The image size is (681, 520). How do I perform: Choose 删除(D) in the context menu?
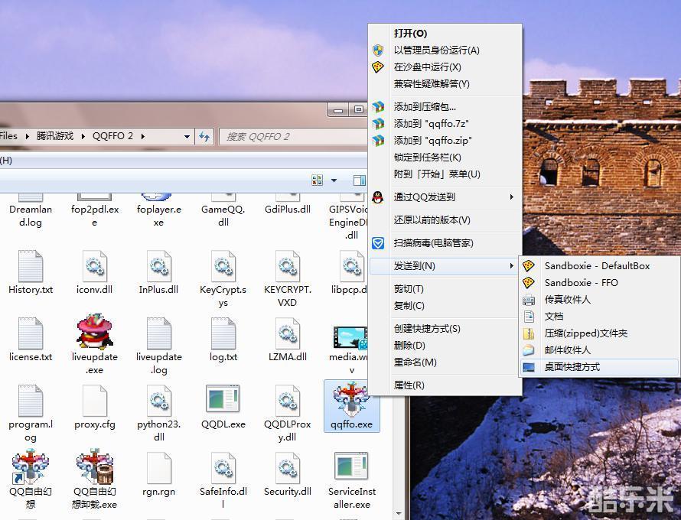click(445, 346)
